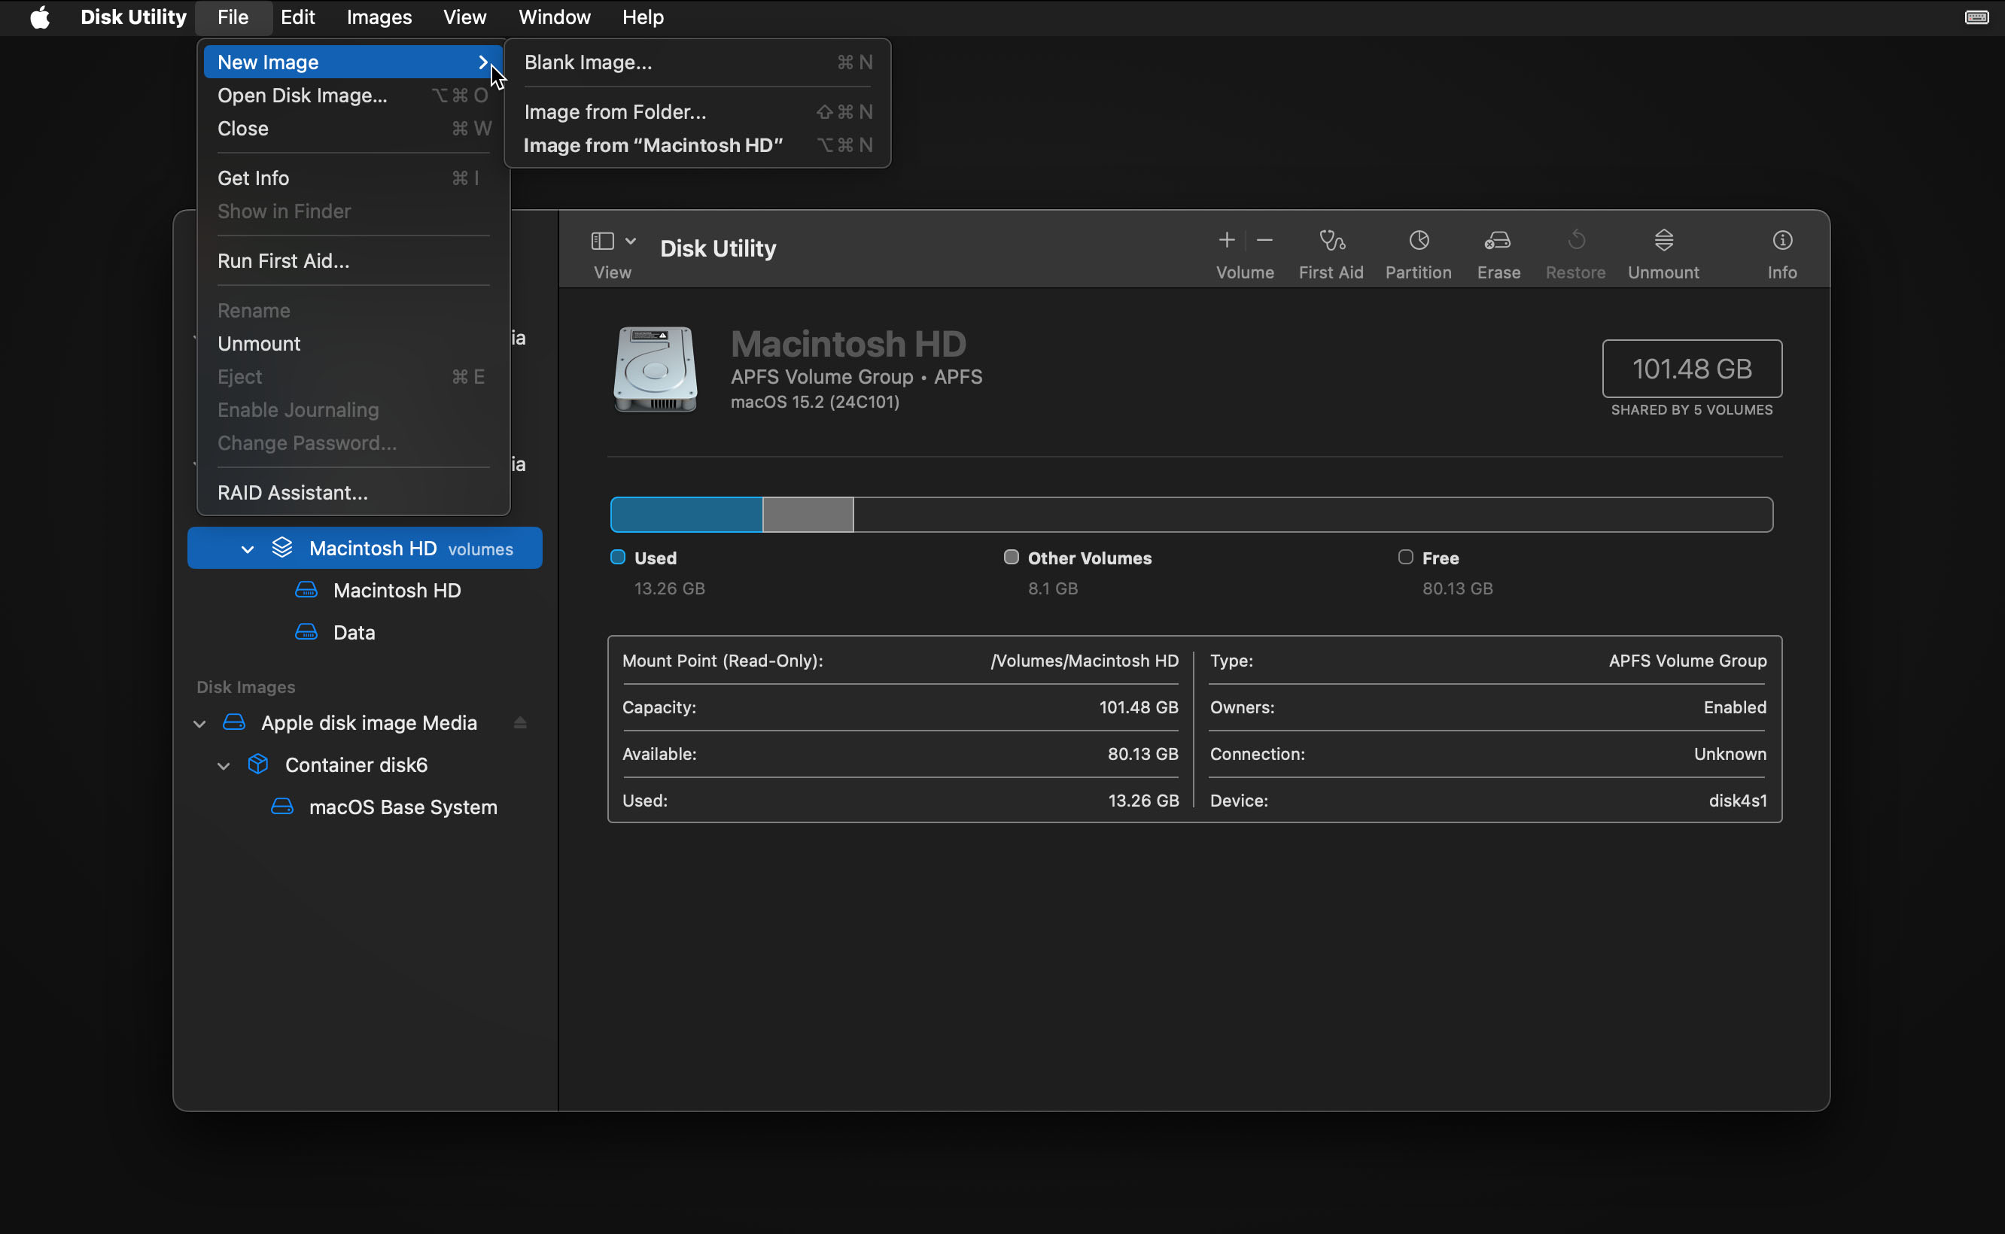Select RAID Assistant option in menu
The width and height of the screenshot is (2005, 1234).
[292, 491]
